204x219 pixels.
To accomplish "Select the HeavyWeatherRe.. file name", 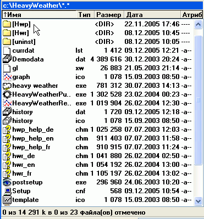I will point(42,103).
